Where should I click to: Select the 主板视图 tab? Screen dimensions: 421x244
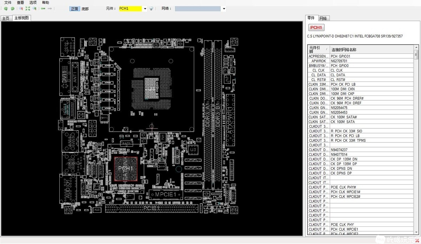[21, 18]
